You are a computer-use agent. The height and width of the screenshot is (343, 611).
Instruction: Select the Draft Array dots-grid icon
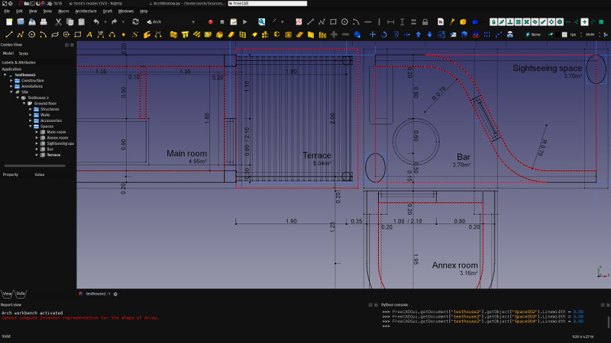487,34
